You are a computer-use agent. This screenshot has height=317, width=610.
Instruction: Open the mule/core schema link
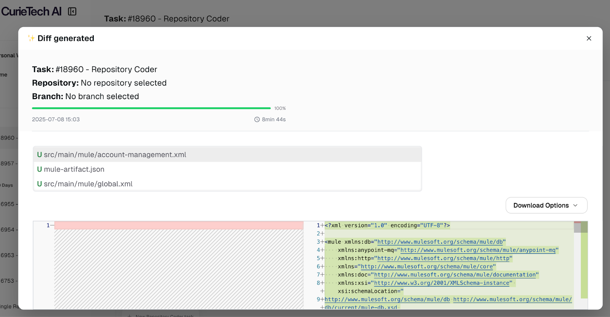click(427, 267)
